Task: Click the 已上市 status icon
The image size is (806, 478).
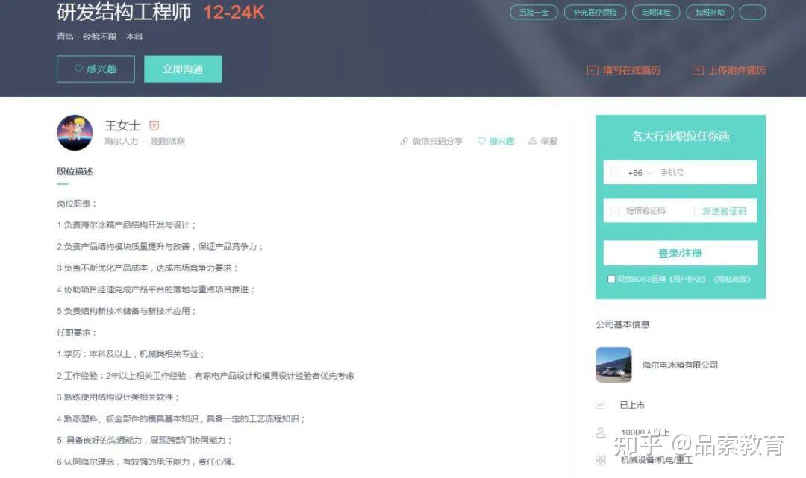Action: pyautogui.click(x=600, y=405)
